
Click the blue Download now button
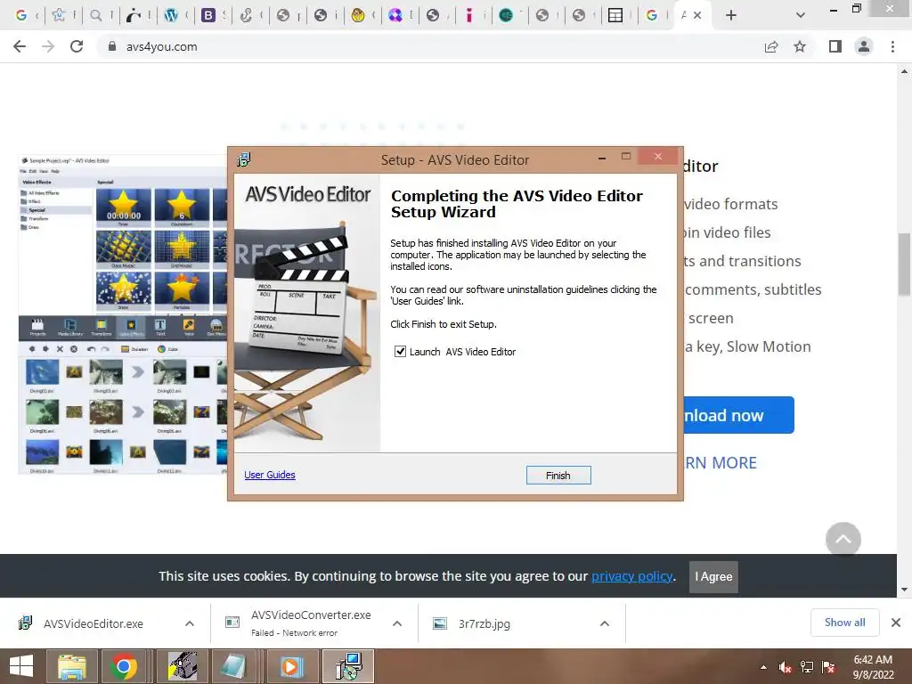pos(737,415)
